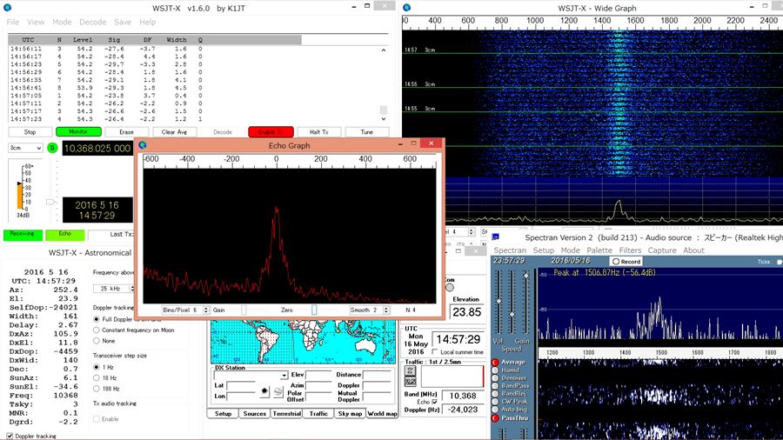Switch to the Sky map tab
Viewport: 783px width, 440px height.
[350, 414]
